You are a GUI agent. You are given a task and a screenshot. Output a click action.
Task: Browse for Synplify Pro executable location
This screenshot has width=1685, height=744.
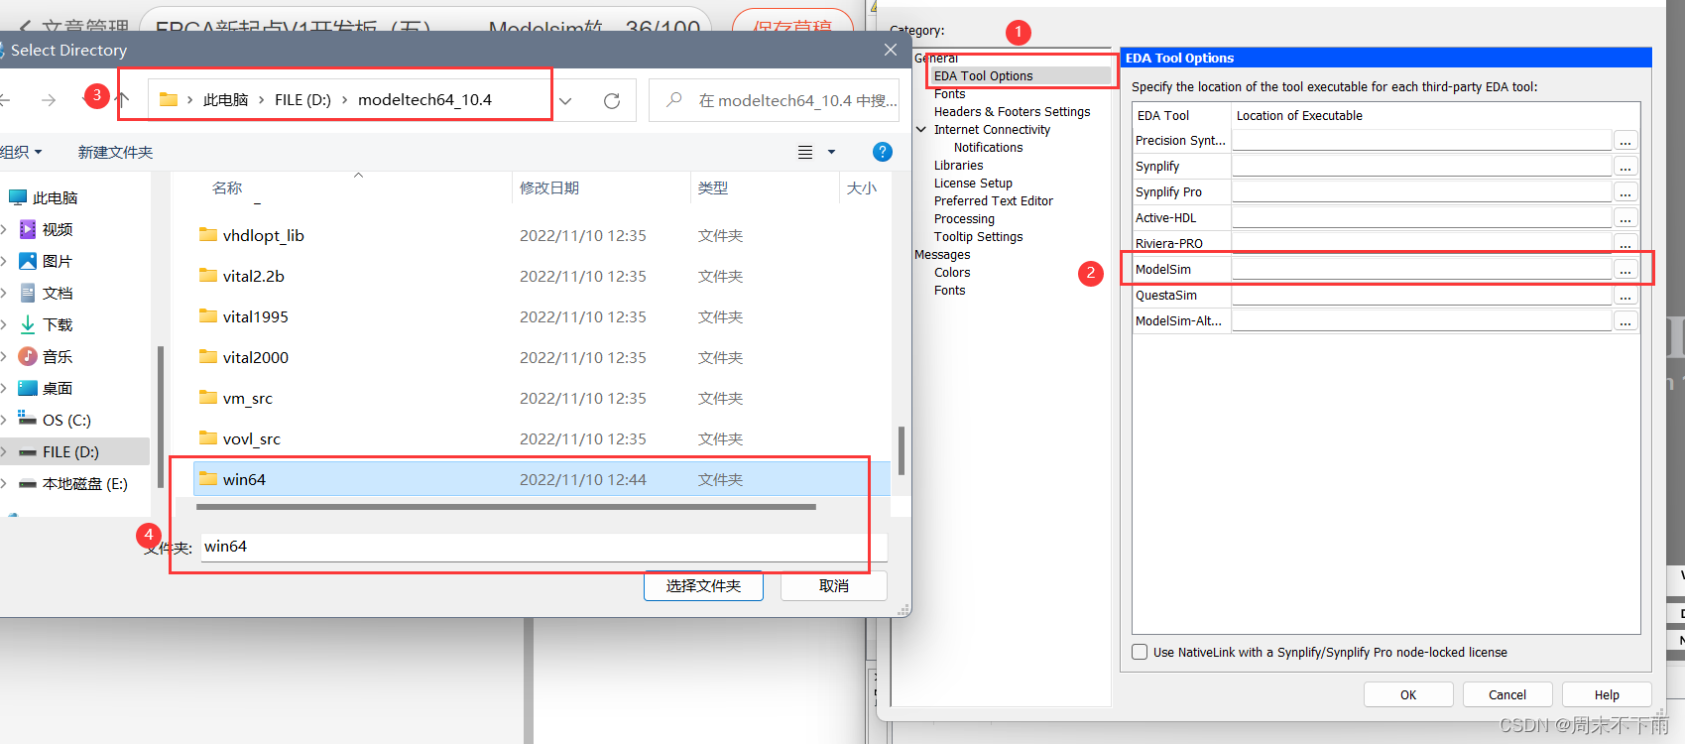(1625, 192)
